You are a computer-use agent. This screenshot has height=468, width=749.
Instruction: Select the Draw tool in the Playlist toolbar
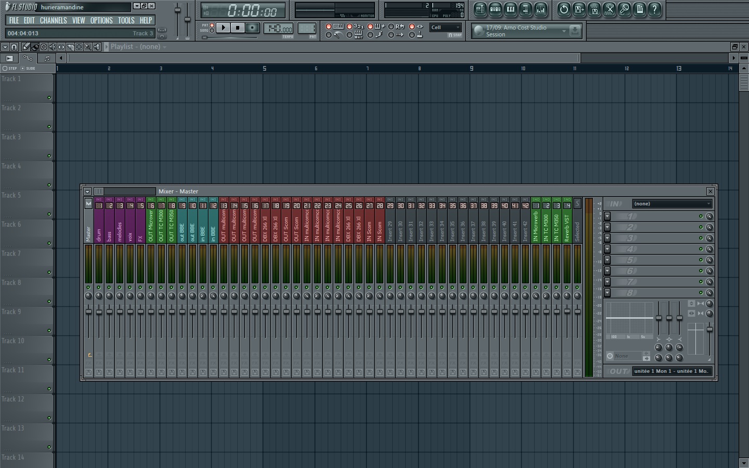pos(26,47)
